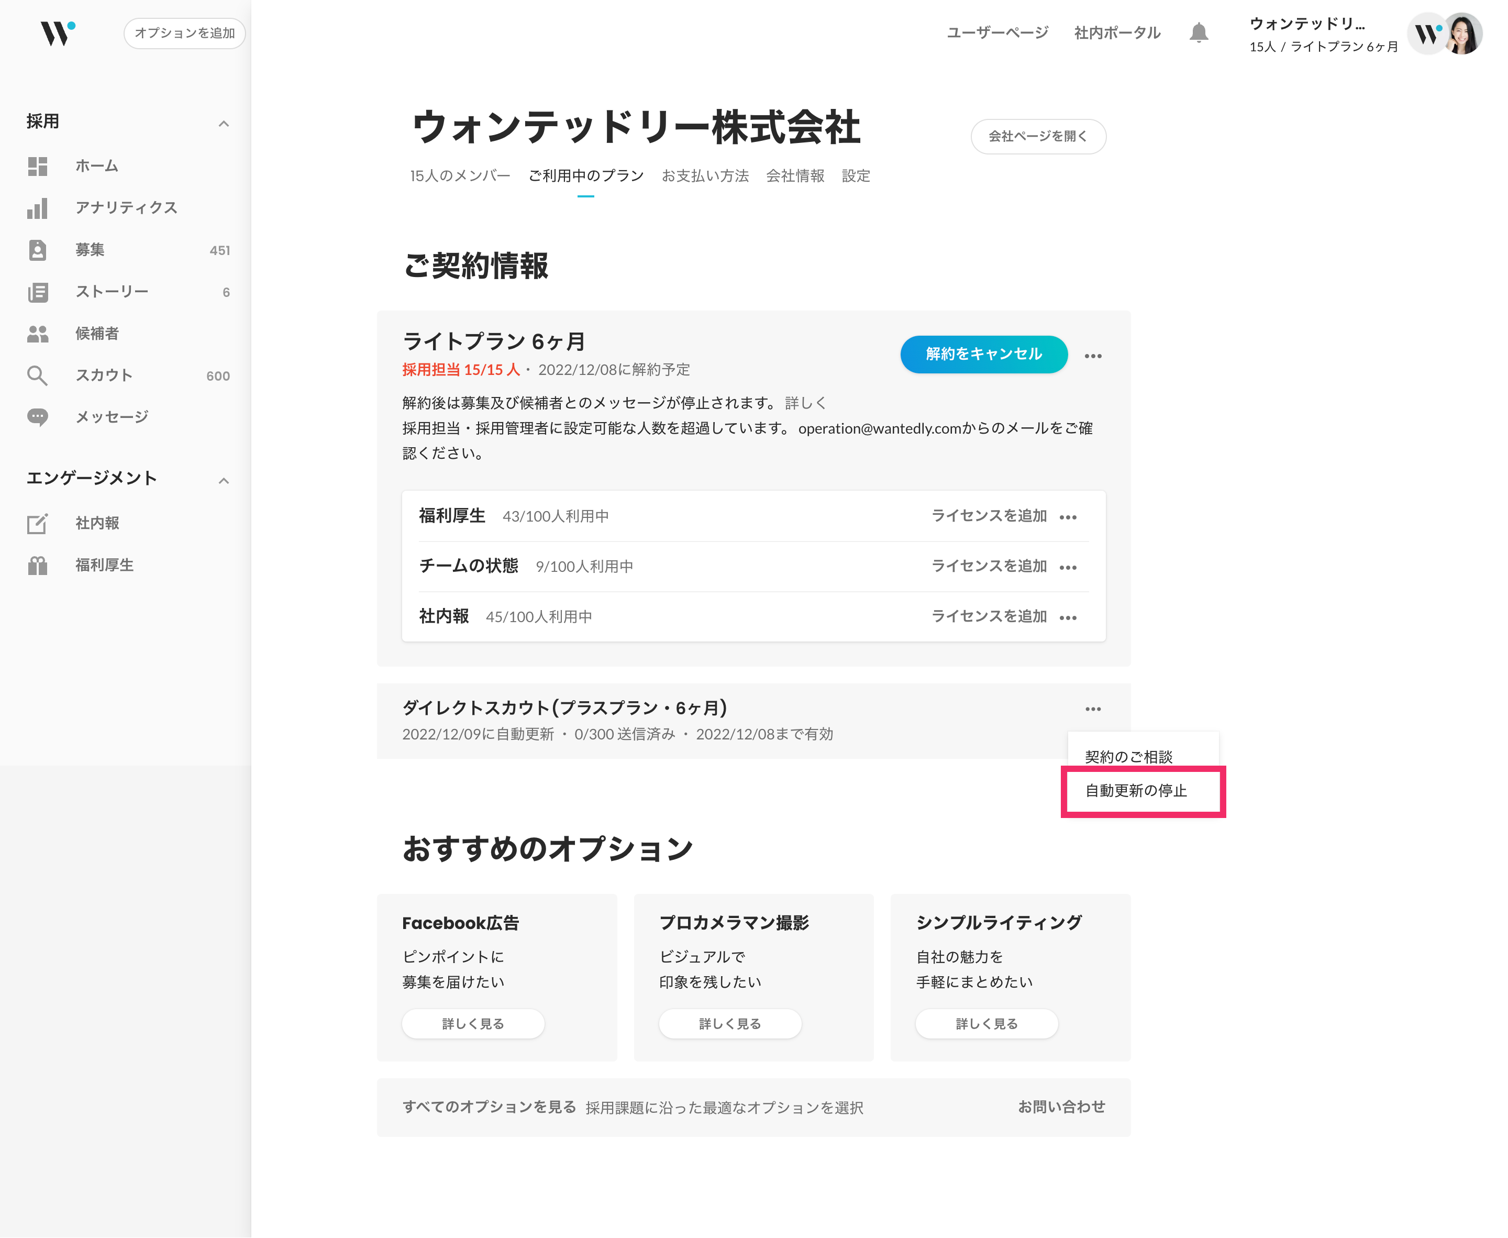The height and width of the screenshot is (1238, 1508).
Task: Collapse the 採用 sidebar section
Action: (223, 124)
